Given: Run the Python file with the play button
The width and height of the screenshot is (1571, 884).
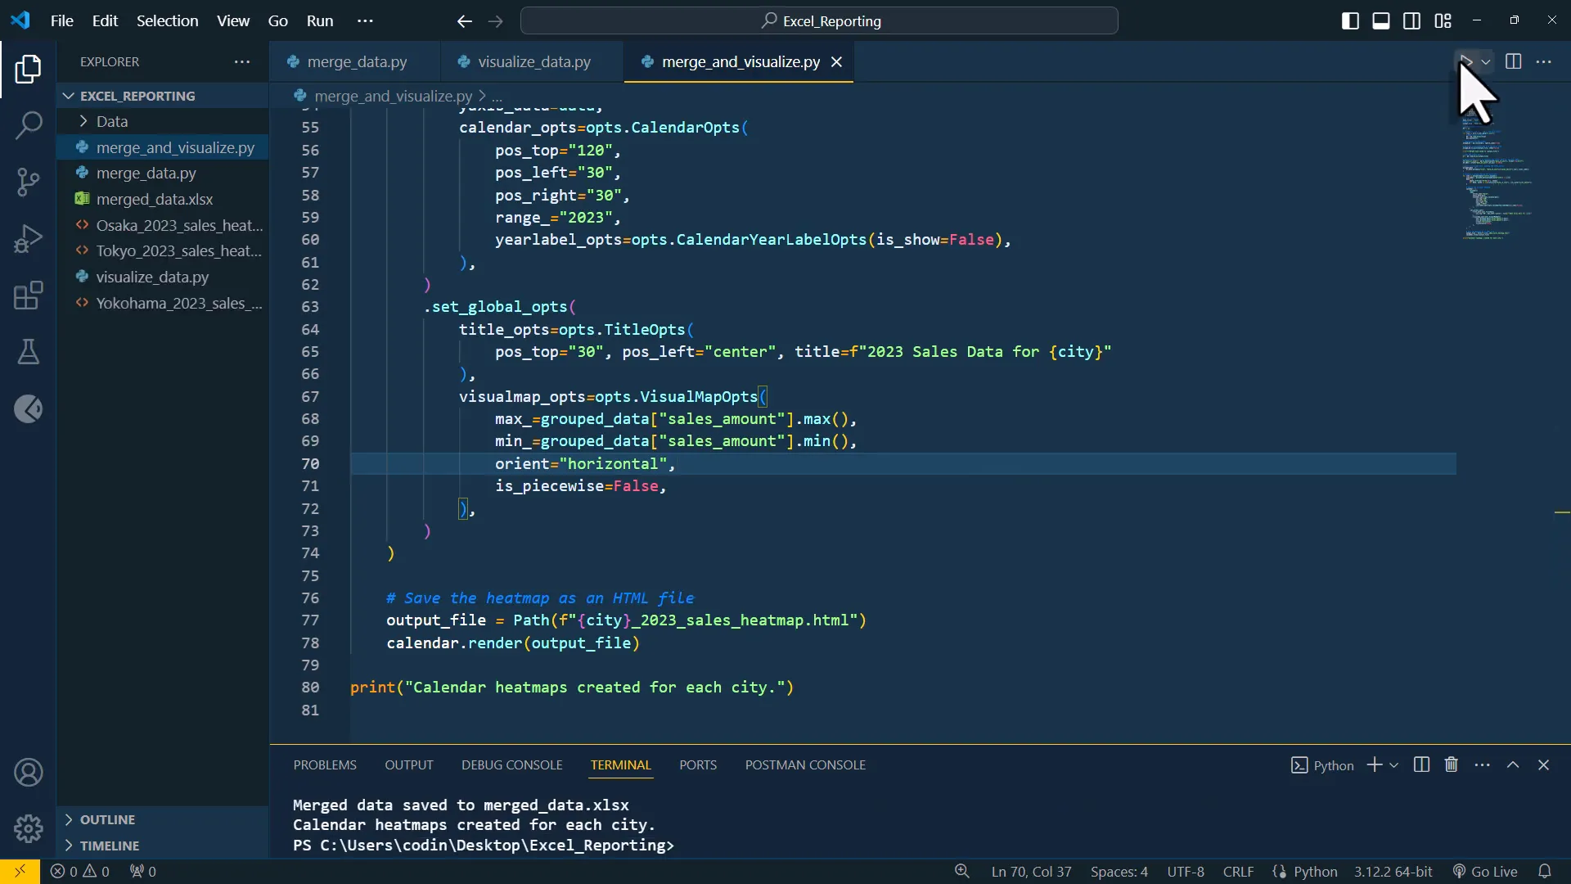Looking at the screenshot, I should click(1465, 61).
